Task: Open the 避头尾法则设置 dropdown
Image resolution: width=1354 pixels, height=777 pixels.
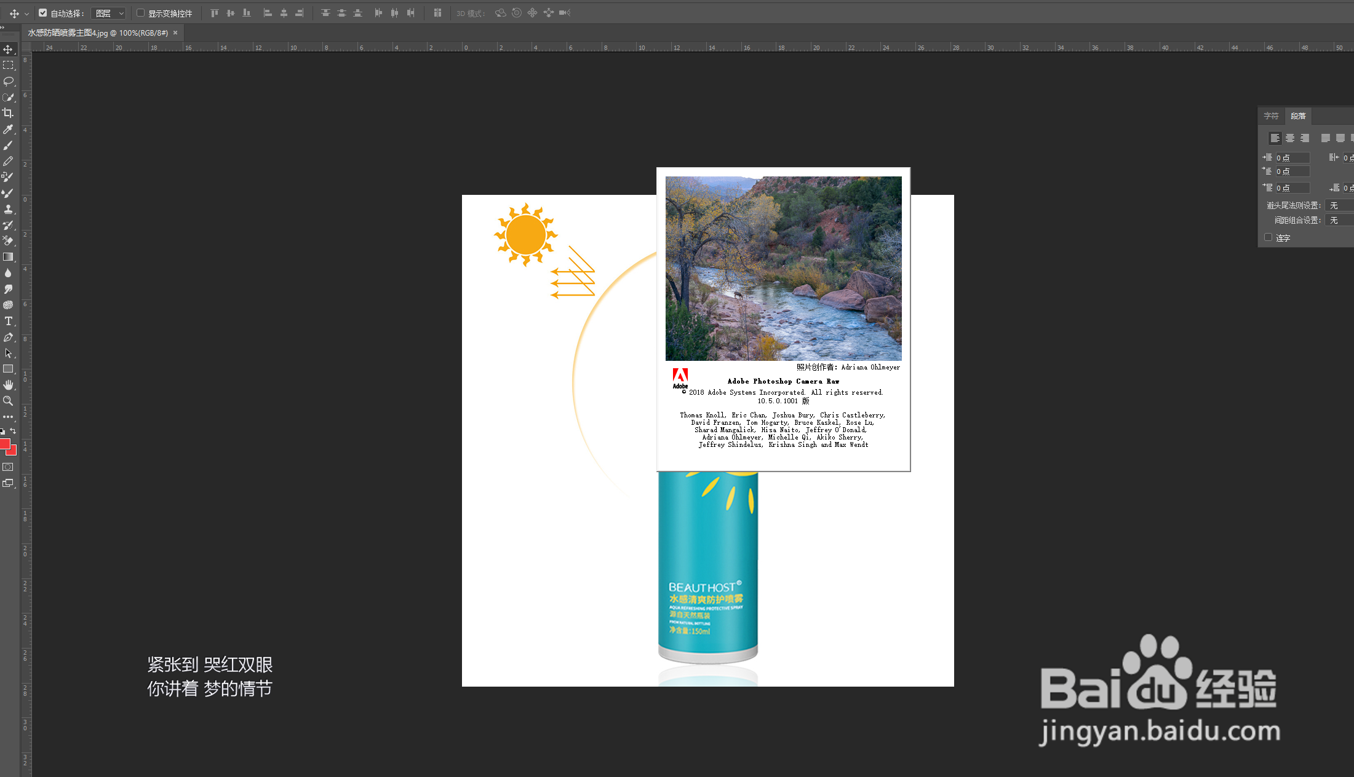Action: click(x=1340, y=205)
